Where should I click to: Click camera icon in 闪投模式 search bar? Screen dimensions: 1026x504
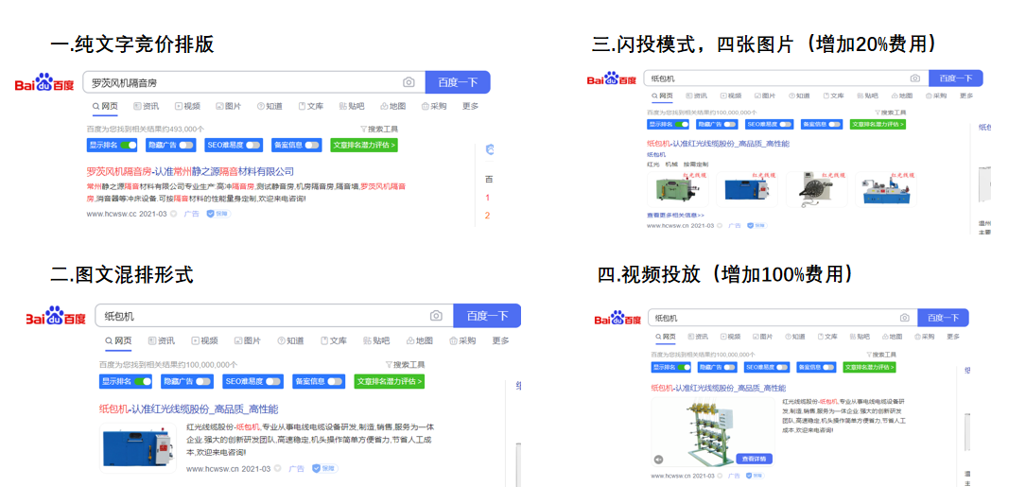pos(914,78)
